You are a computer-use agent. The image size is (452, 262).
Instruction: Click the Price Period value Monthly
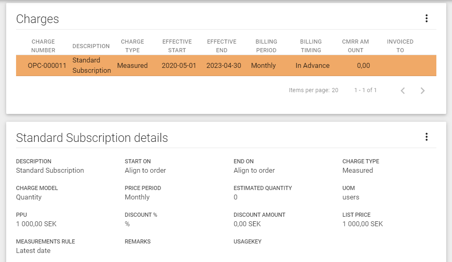click(x=137, y=197)
